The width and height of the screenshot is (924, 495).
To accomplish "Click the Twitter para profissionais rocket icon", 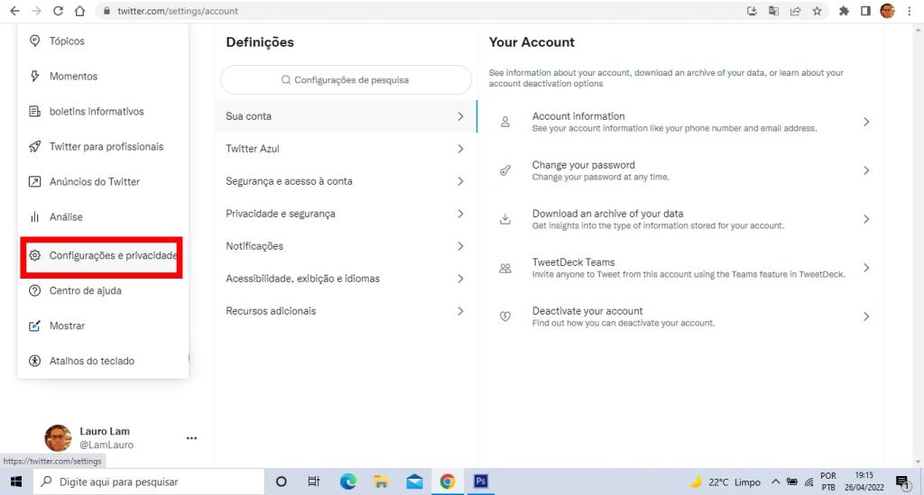I will 35,147.
